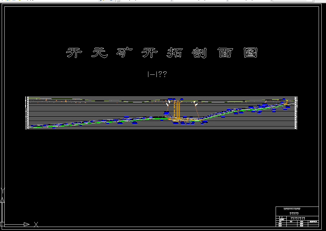This screenshot has width=326, height=231.
Task: Click the orange vertical shaft lines in section
Action: click(x=177, y=110)
